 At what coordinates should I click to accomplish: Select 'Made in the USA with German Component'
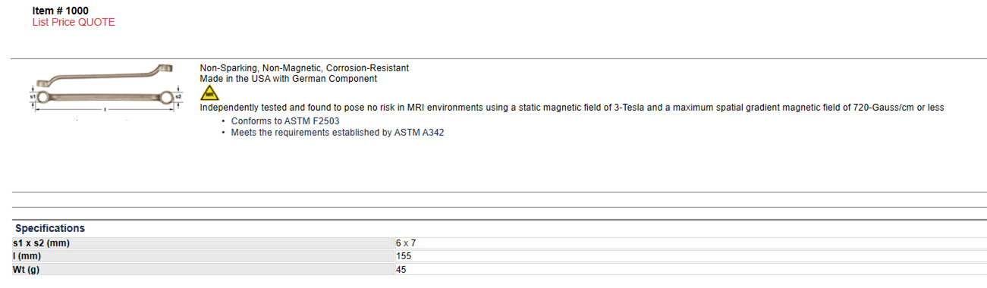pos(288,79)
